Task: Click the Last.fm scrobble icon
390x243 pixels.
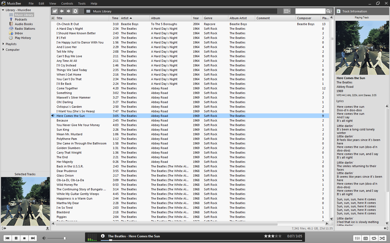Action: pyautogui.click(x=366, y=238)
